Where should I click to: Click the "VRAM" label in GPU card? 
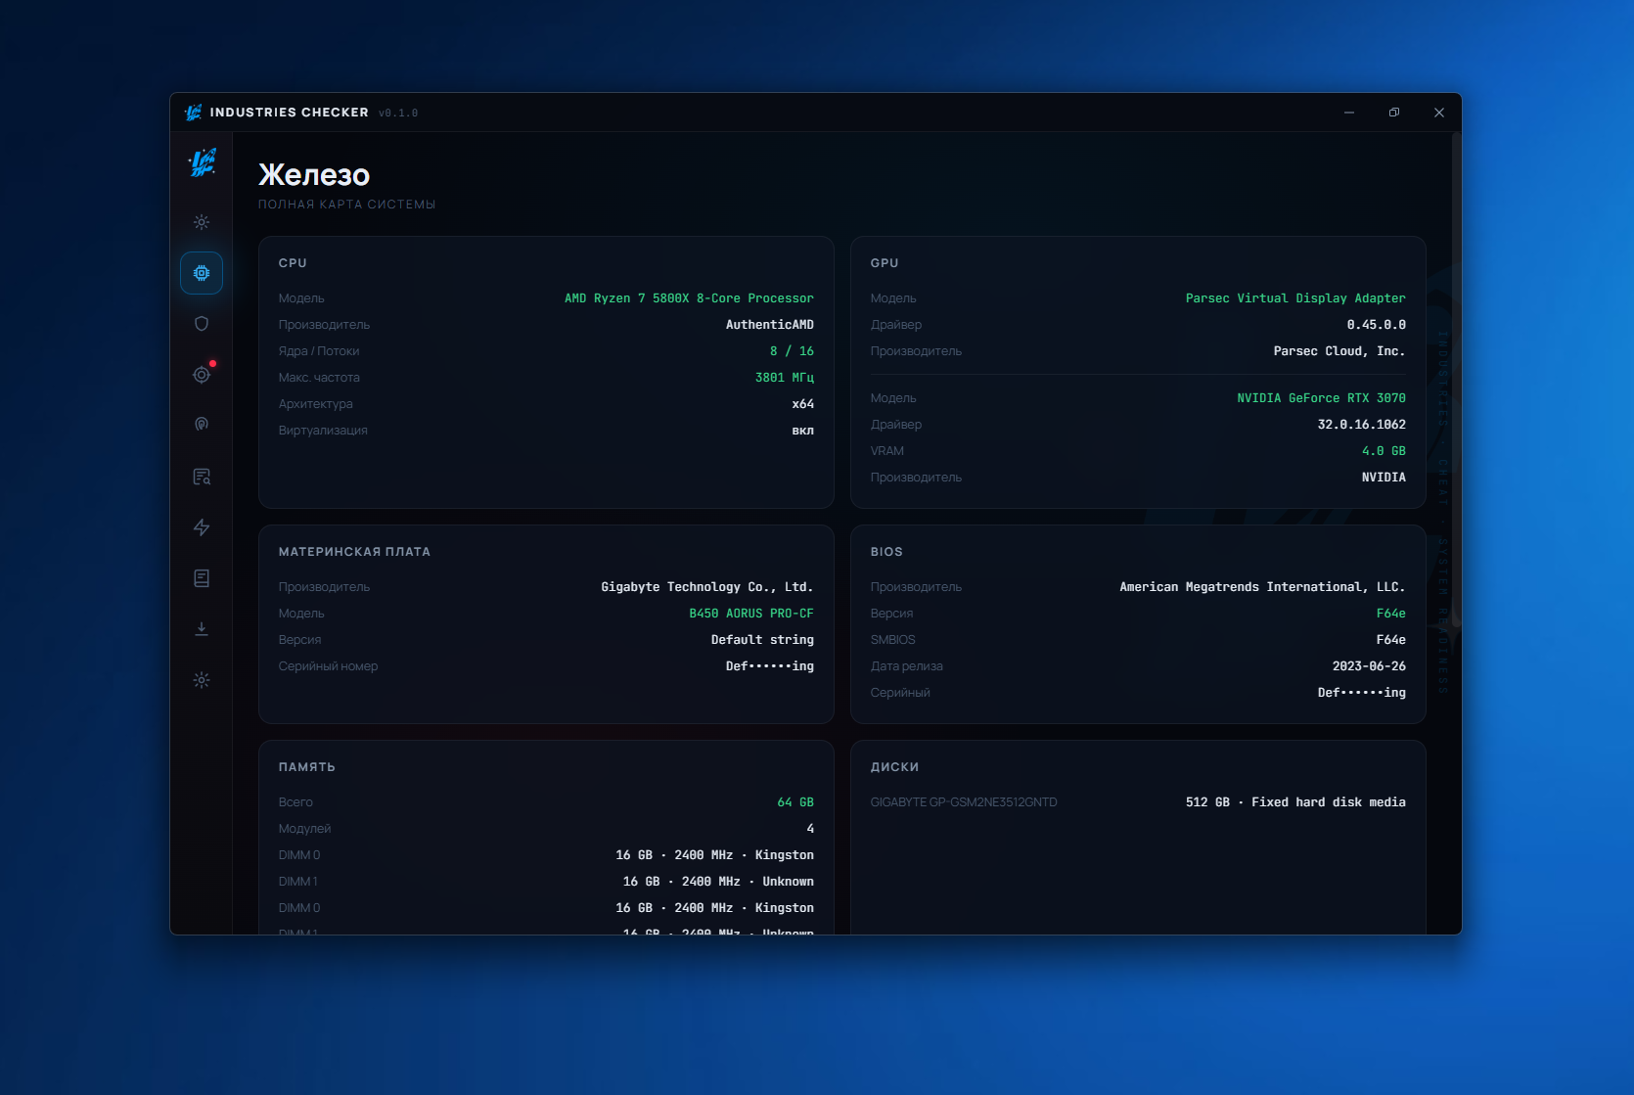click(887, 451)
